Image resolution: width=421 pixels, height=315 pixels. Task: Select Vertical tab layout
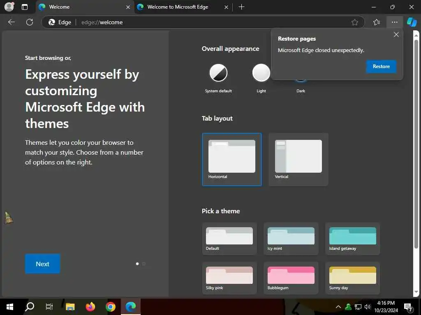298,160
